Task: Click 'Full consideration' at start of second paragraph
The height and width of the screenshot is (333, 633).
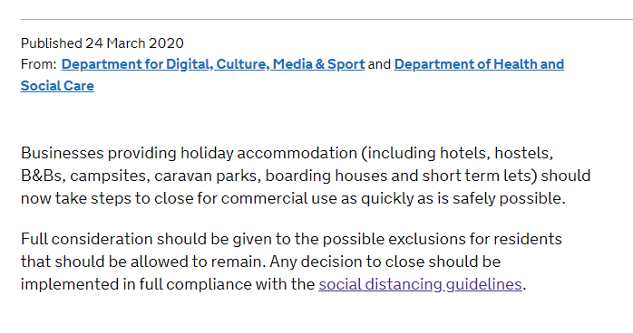Action: (87, 239)
